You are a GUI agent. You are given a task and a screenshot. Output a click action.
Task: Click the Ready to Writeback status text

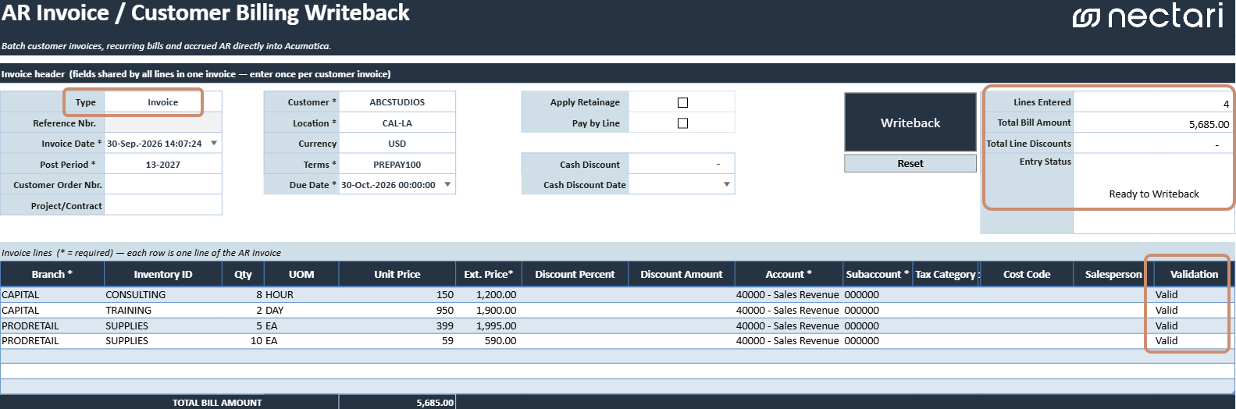[x=1154, y=194]
